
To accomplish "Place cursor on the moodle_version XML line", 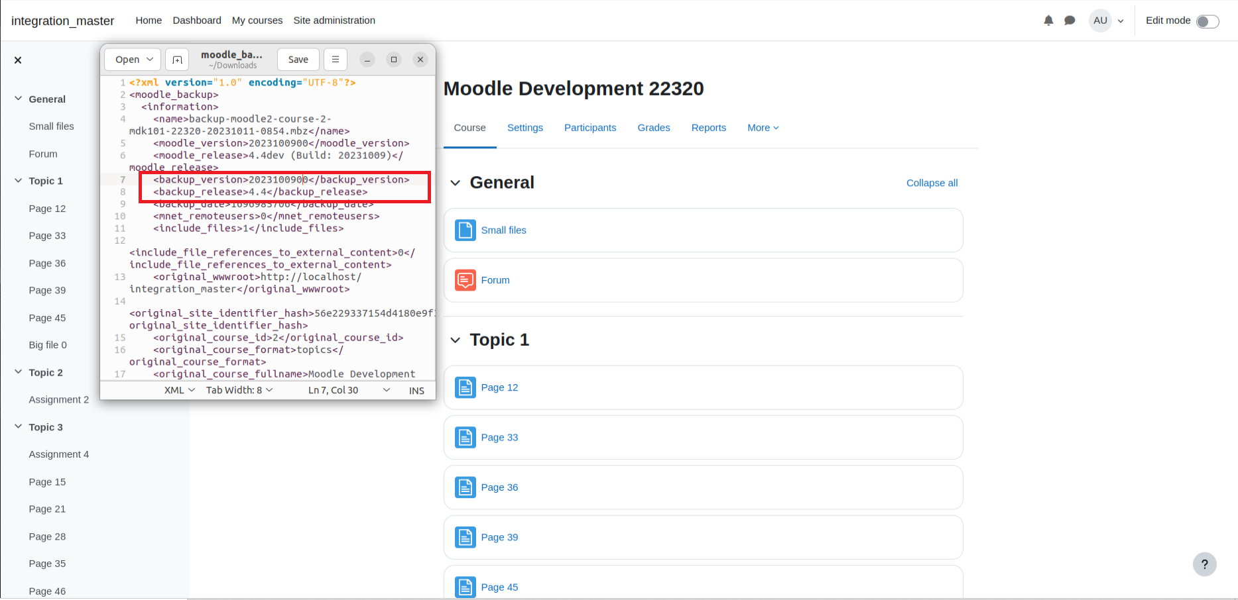I will pyautogui.click(x=281, y=143).
